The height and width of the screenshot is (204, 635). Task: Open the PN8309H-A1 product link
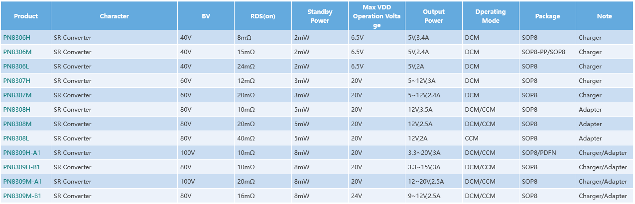[22, 153]
